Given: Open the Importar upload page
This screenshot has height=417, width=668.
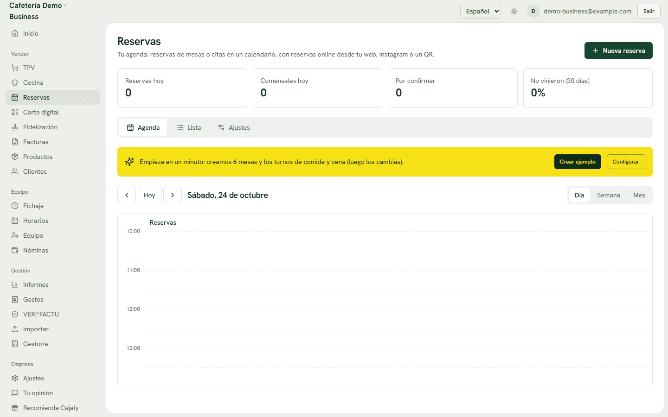Looking at the screenshot, I should tap(53, 329).
